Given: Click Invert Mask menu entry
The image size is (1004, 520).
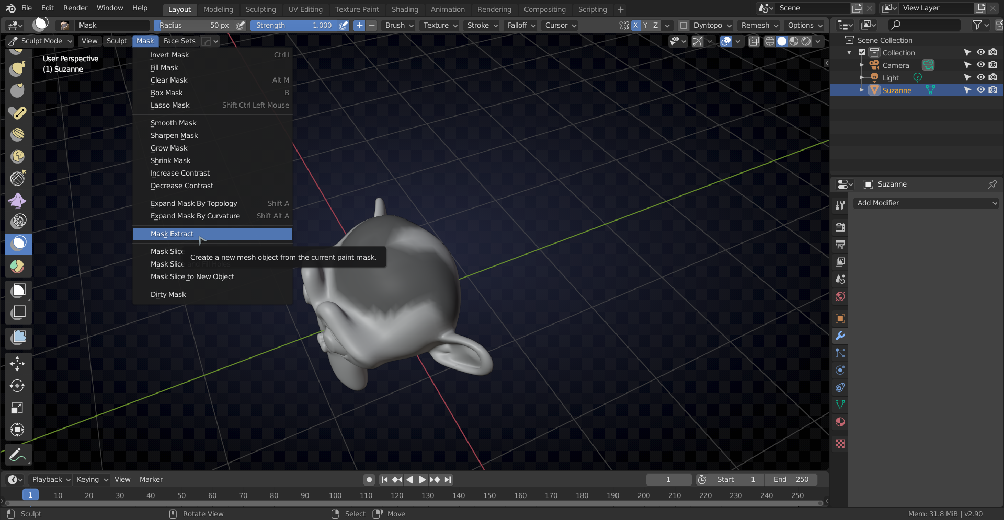Looking at the screenshot, I should [212, 55].
